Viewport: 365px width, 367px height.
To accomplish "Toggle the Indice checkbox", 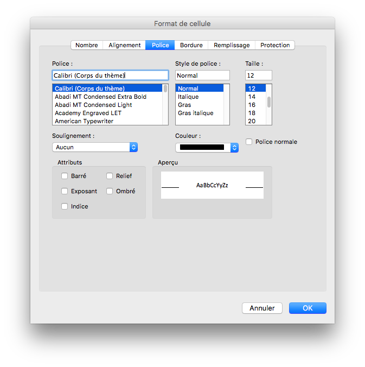I will [x=65, y=206].
